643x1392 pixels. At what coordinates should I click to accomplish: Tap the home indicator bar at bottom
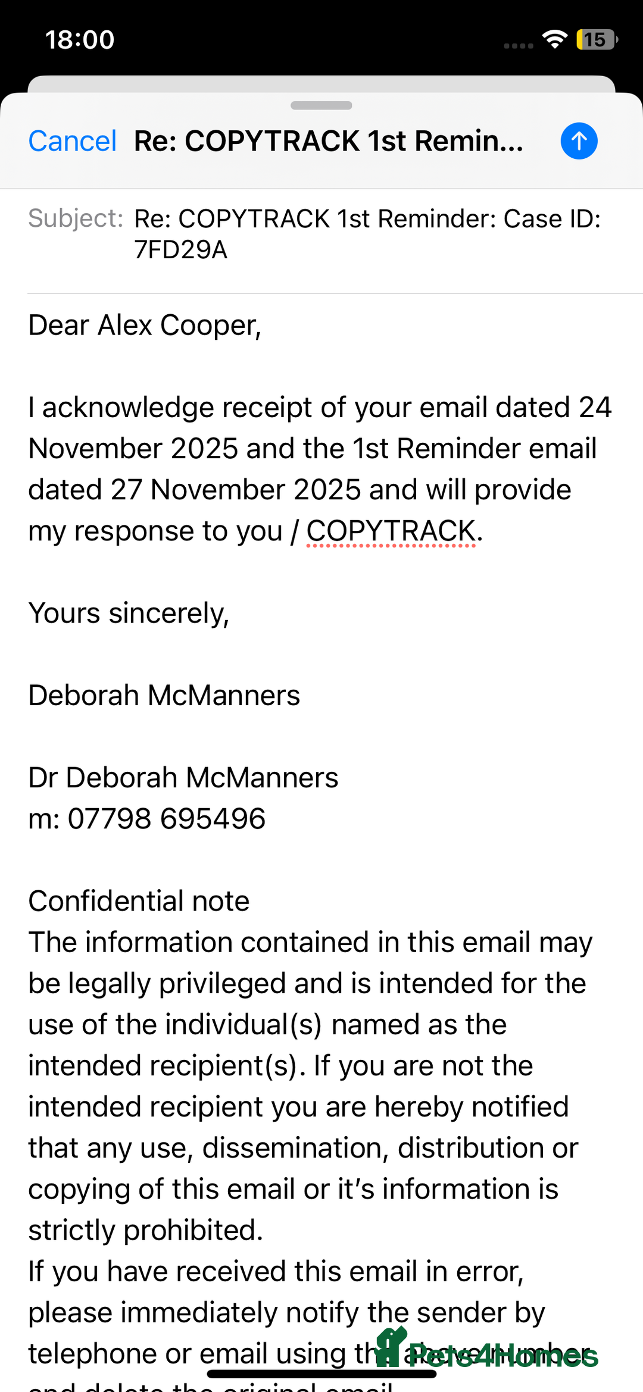tap(321, 1374)
